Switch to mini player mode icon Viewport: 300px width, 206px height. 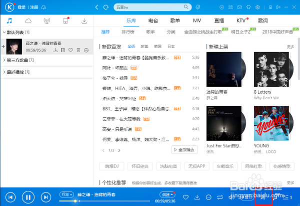[x=270, y=8]
